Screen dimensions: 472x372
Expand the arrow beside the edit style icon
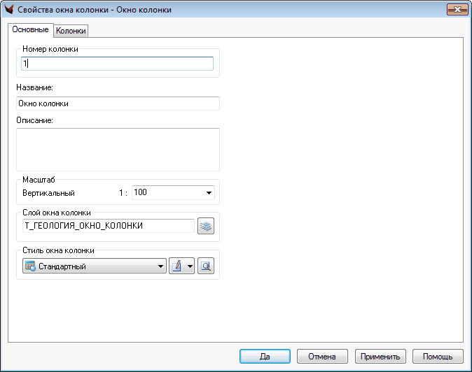coord(189,266)
